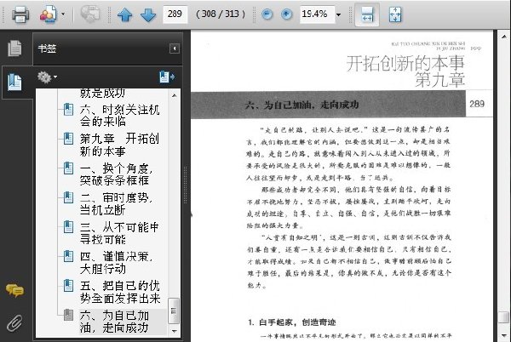Click bookmark text 就是成功 at list top
511x342 pixels.
(x=102, y=93)
